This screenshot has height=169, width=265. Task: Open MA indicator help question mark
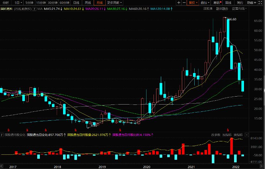[34, 9]
